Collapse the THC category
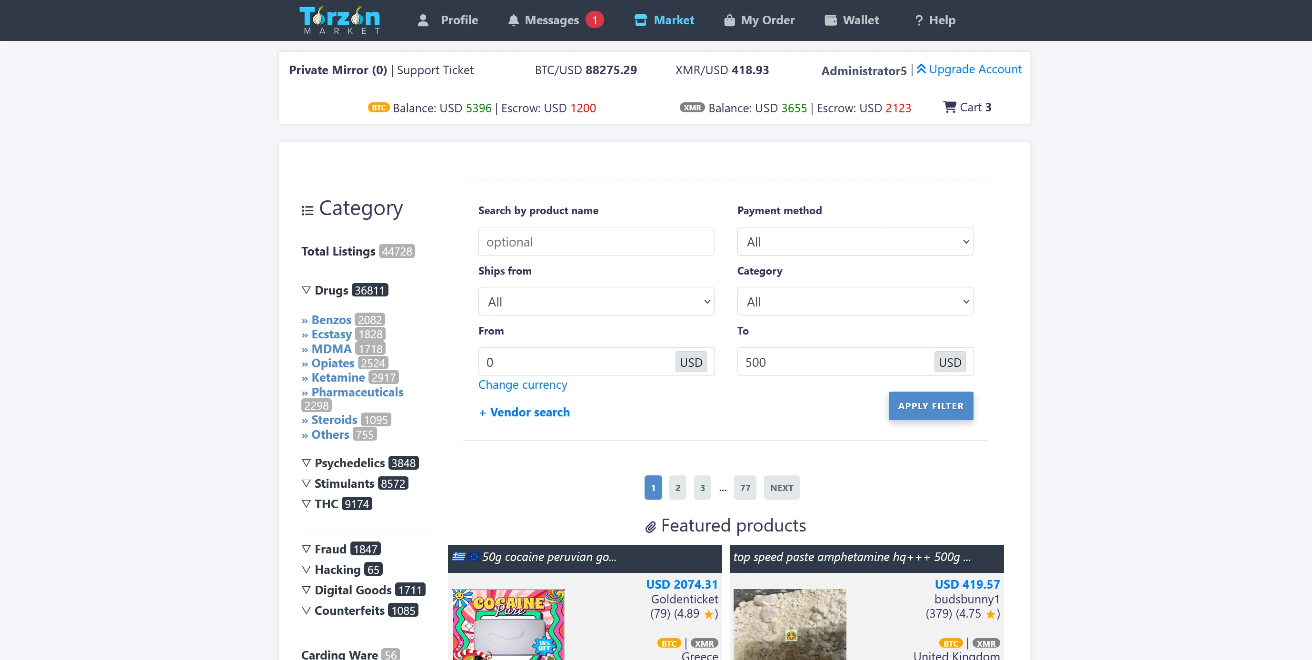The image size is (1312, 660). coord(306,503)
